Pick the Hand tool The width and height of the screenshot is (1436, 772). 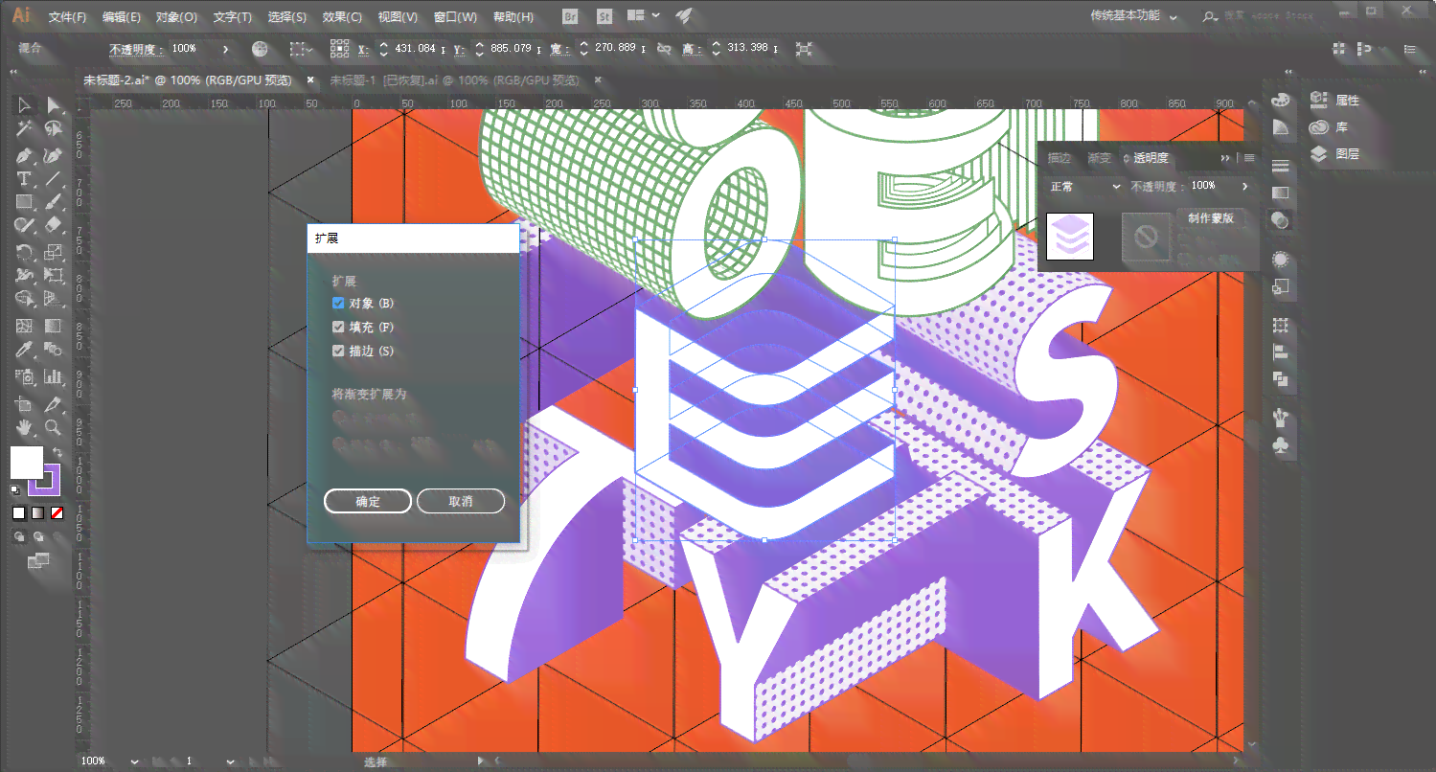pyautogui.click(x=25, y=427)
